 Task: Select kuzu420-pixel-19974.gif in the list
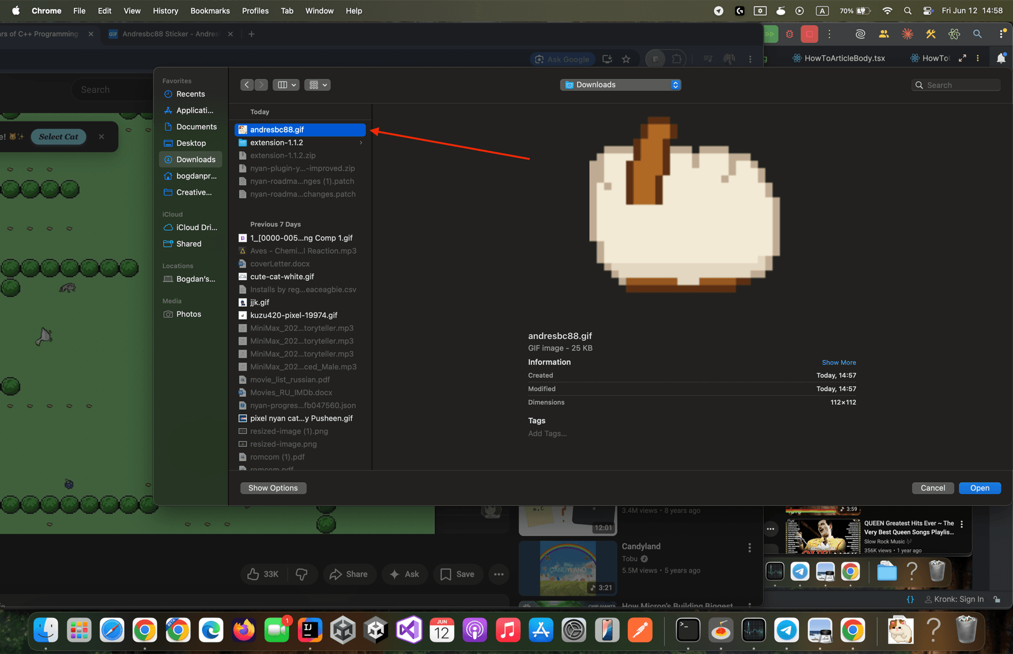[300, 315]
